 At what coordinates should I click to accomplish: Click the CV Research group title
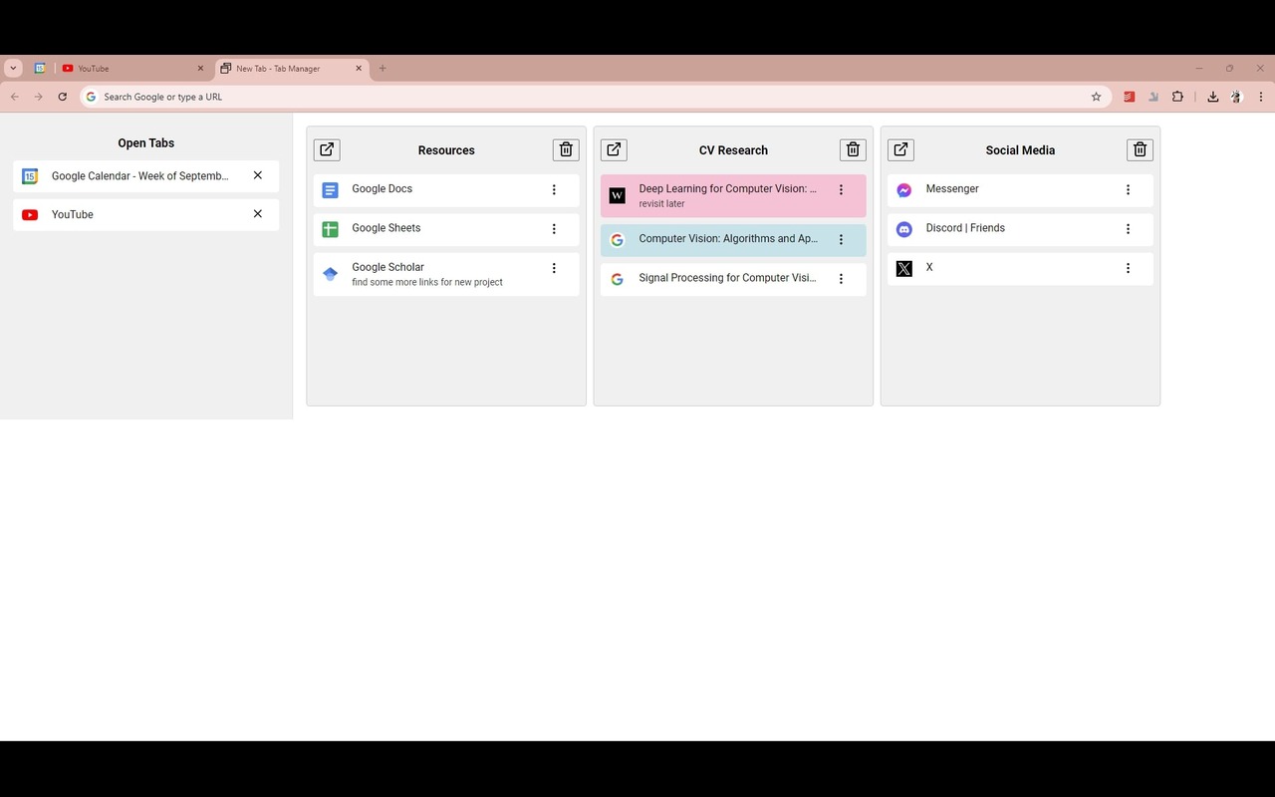coord(733,150)
